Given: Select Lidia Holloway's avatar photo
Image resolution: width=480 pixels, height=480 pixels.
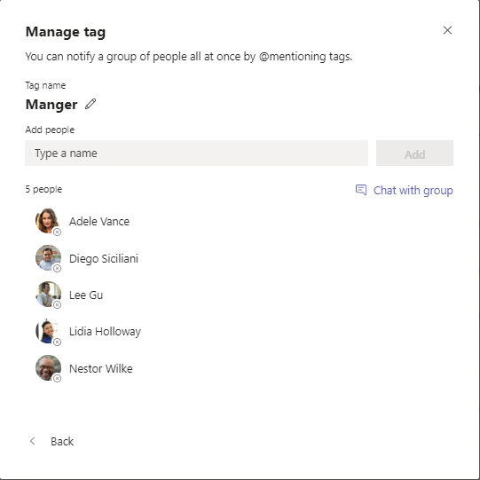Looking at the screenshot, I should [48, 331].
